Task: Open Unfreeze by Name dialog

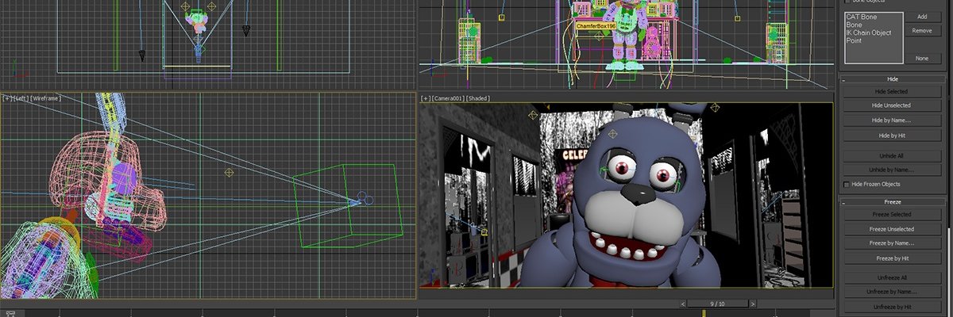Action: (x=891, y=292)
